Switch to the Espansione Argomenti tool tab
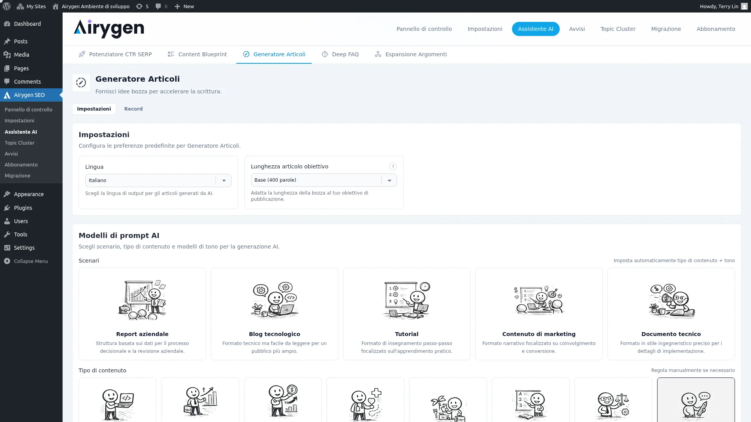Screen dimensions: 751x422 click(x=411, y=54)
